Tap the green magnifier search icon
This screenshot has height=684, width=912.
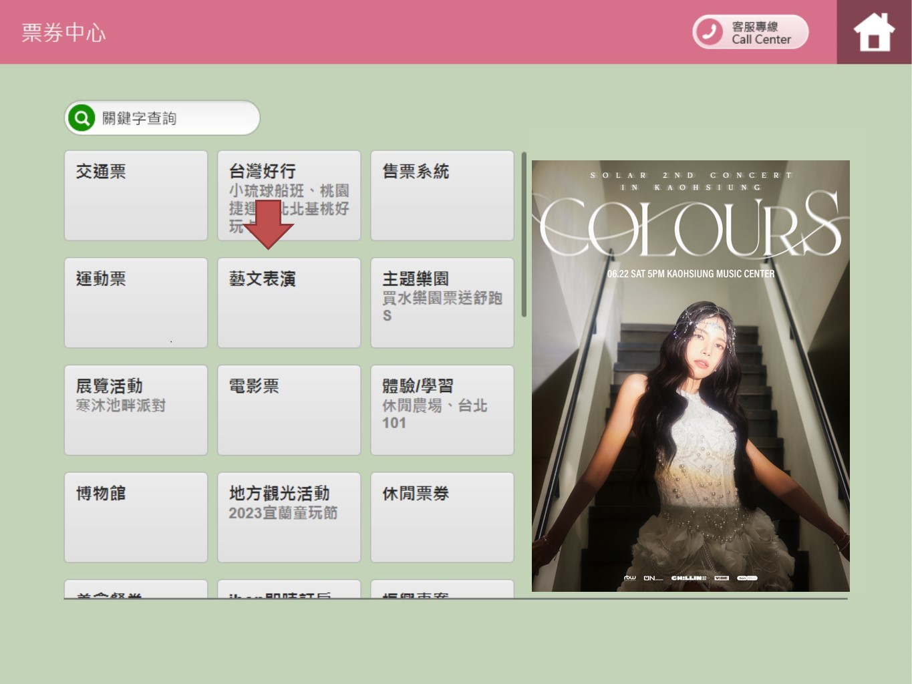[82, 118]
